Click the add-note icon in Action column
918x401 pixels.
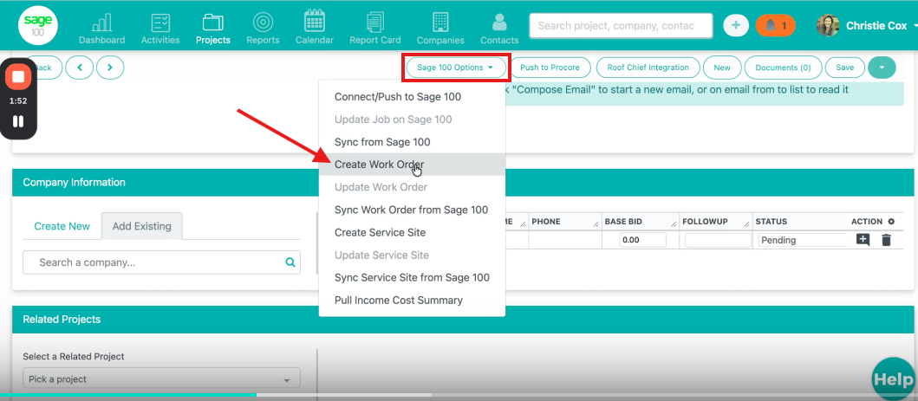863,240
